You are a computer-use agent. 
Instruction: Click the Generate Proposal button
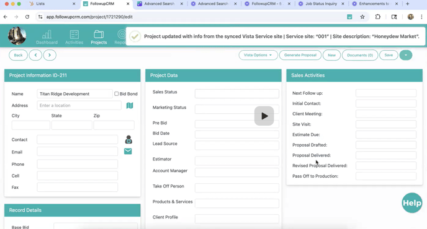300,55
